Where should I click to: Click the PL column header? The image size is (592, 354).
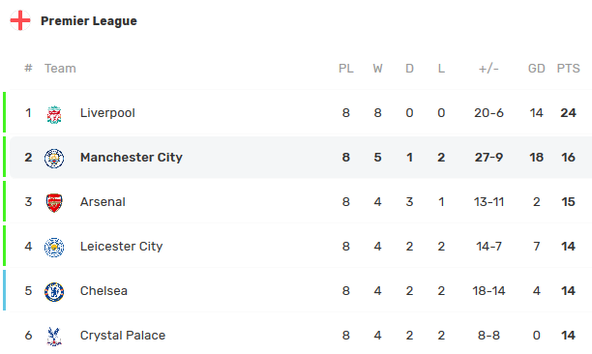346,69
